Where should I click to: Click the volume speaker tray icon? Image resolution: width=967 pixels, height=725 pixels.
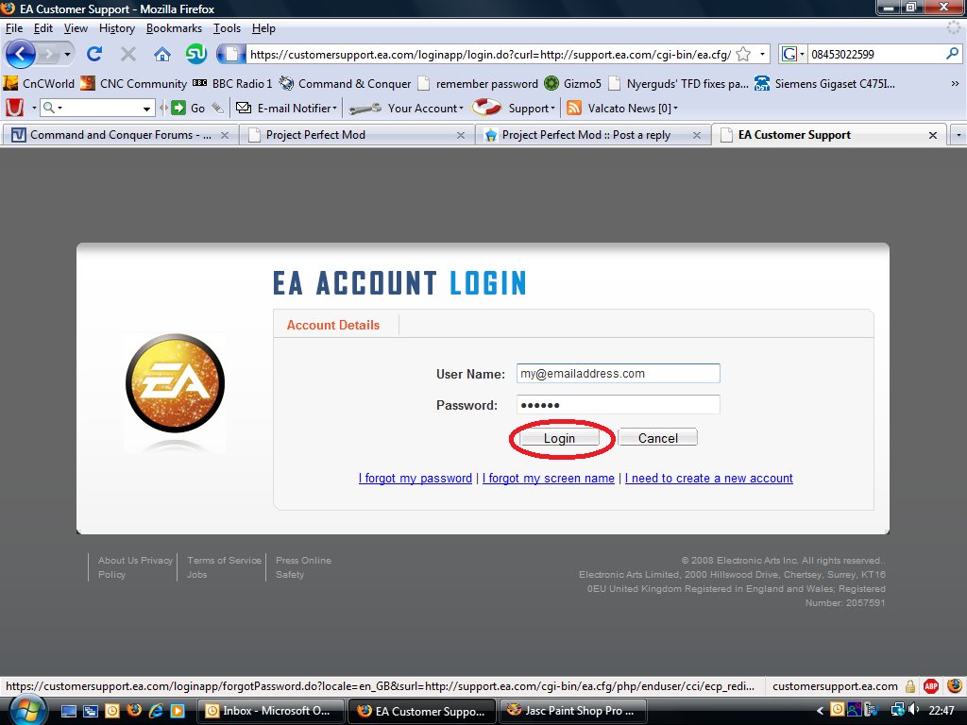tap(914, 710)
